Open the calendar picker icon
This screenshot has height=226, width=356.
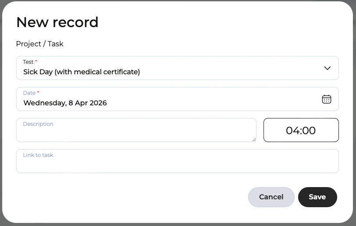[327, 99]
